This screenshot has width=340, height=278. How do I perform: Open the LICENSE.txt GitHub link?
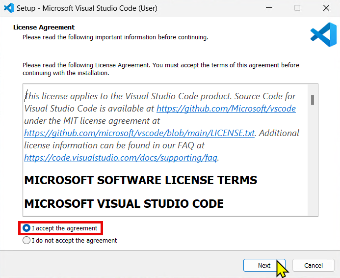(x=139, y=133)
